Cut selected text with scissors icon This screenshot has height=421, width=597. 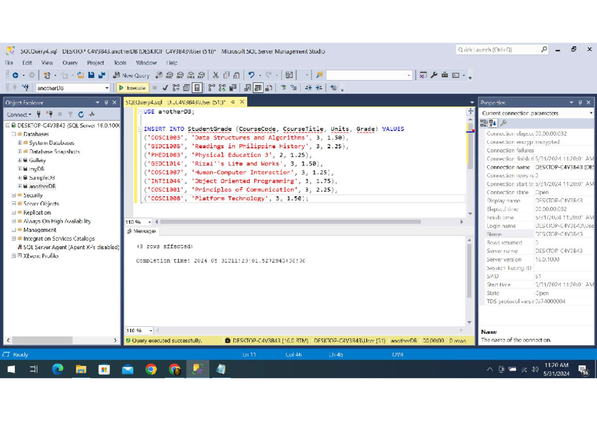[215, 75]
